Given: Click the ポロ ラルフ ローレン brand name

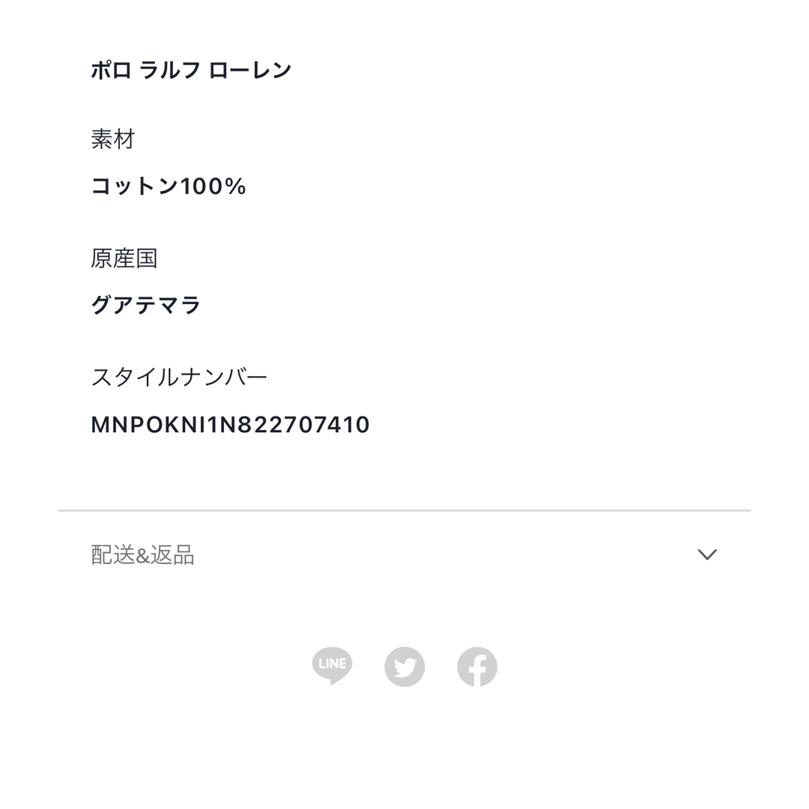Looking at the screenshot, I should pos(191,70).
